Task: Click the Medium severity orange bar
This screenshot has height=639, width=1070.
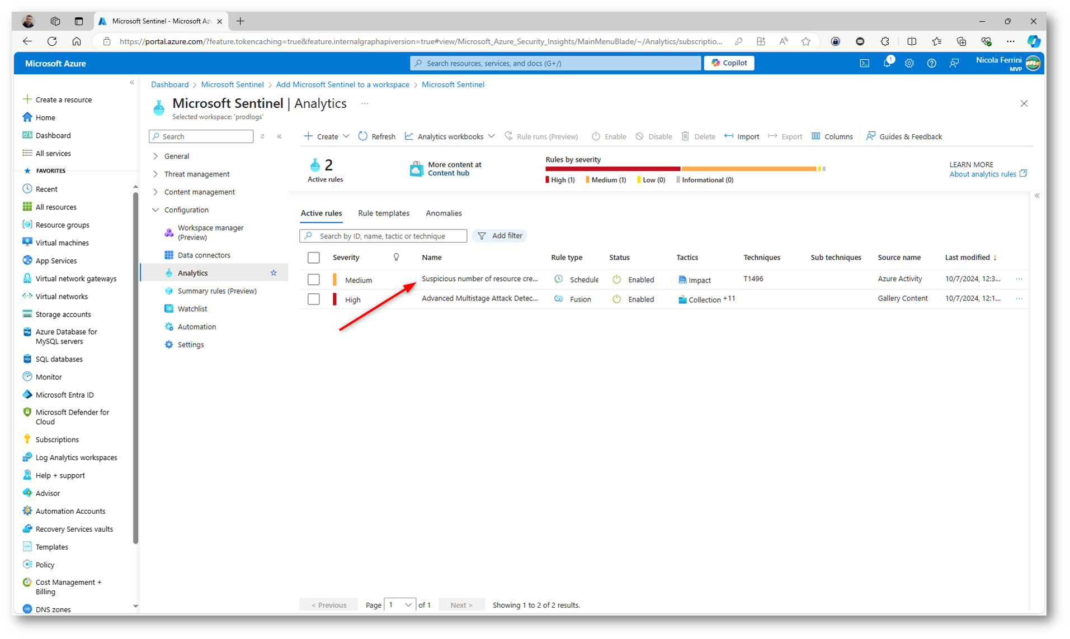Action: pos(749,169)
